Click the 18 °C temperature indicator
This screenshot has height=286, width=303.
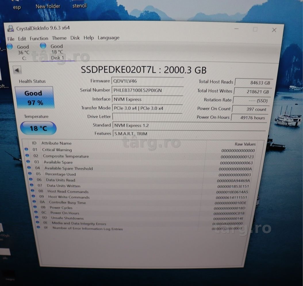coord(38,128)
